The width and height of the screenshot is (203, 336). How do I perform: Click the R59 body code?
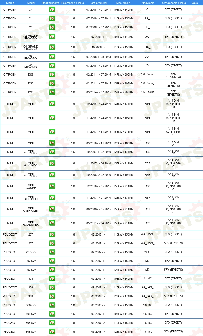pyautogui.click(x=147, y=223)
